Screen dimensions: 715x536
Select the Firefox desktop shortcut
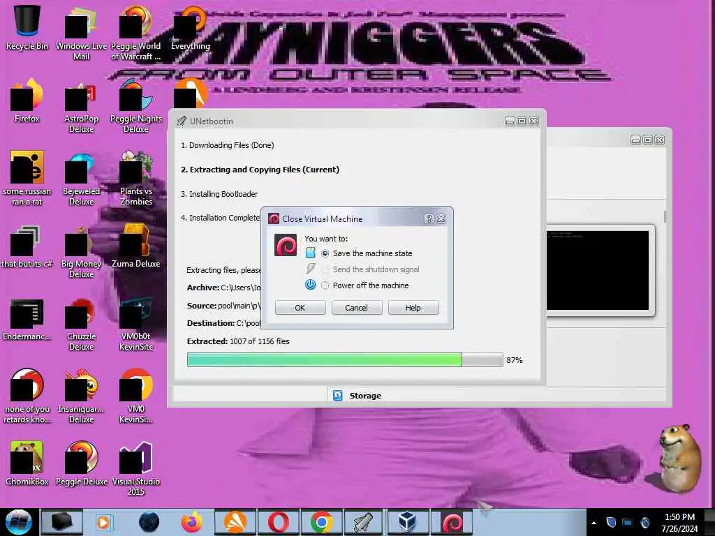click(x=27, y=100)
